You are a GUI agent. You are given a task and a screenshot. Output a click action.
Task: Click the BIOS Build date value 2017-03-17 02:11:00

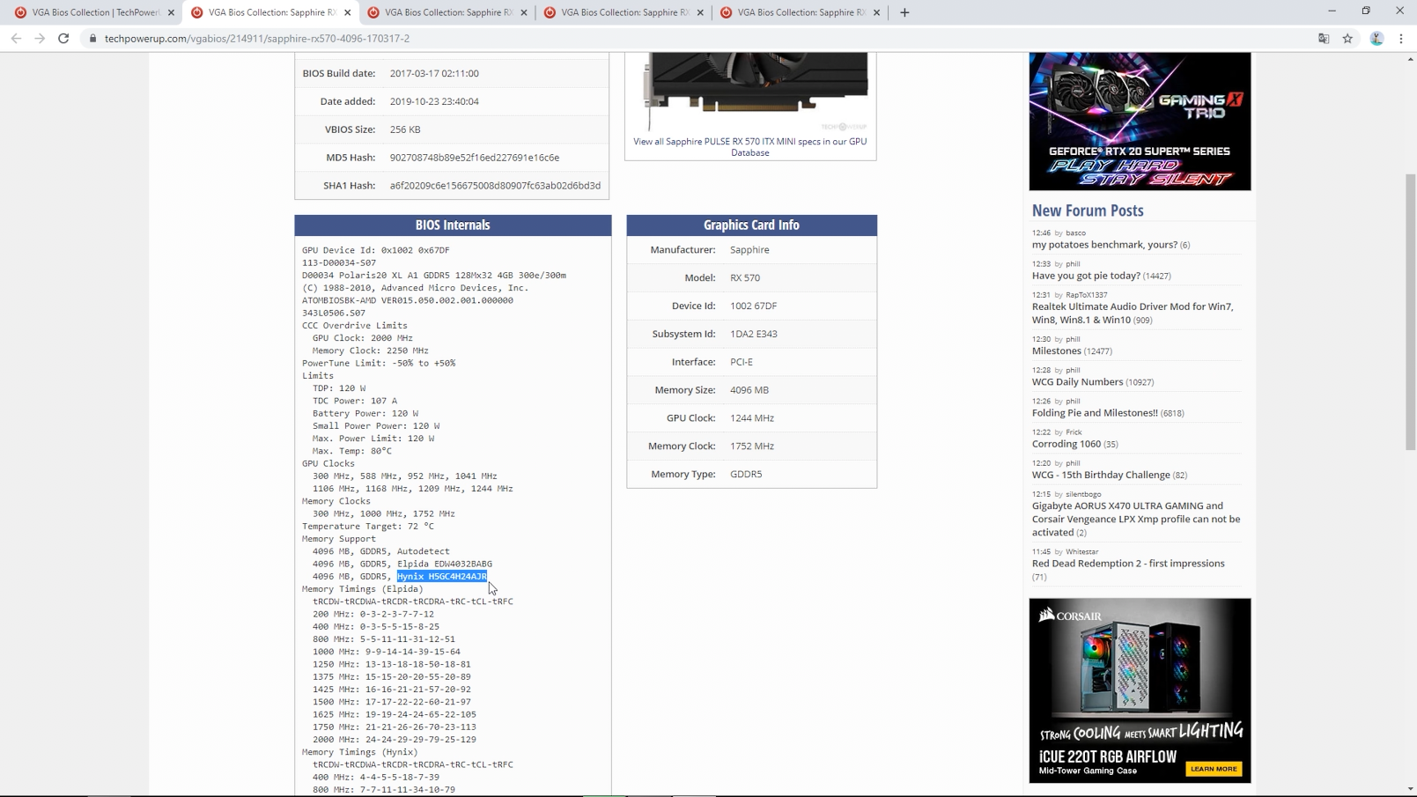pos(434,73)
